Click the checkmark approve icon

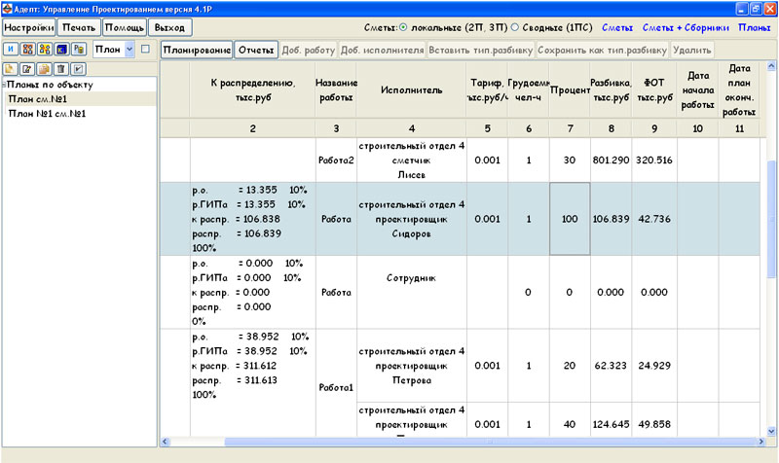click(78, 70)
